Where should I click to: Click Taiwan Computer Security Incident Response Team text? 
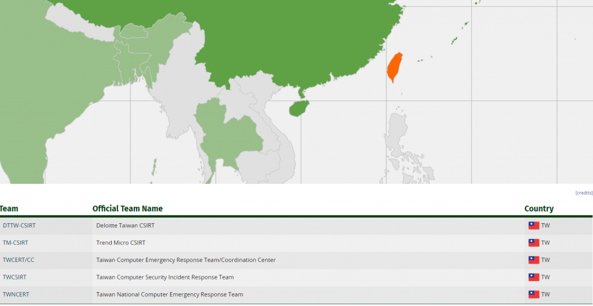(x=165, y=277)
